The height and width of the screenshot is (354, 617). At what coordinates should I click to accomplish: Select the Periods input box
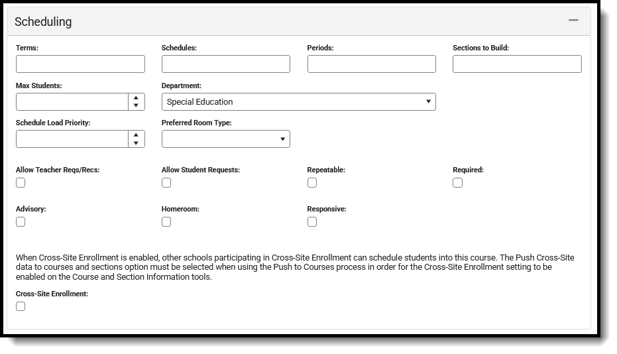click(x=371, y=64)
